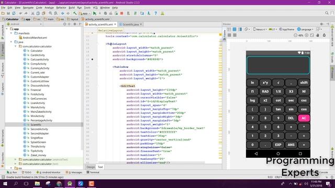
Task: Open the Terminal tool window
Action: point(93,172)
